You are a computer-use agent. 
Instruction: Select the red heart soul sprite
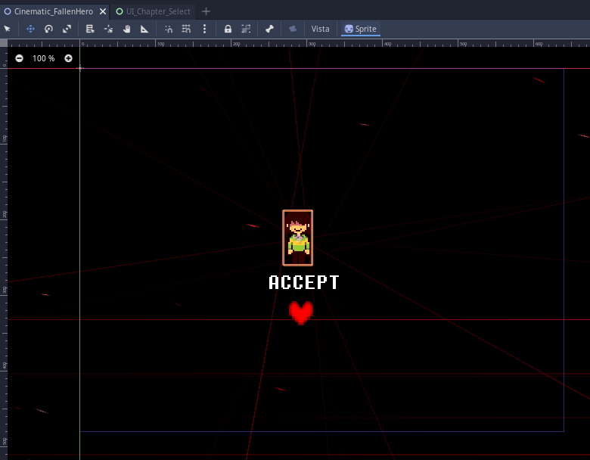301,312
